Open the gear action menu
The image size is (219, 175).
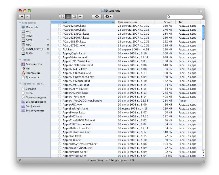click(x=108, y=17)
